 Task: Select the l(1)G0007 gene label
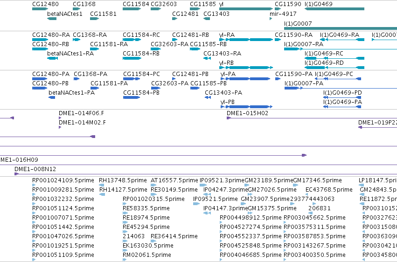coord(298,23)
